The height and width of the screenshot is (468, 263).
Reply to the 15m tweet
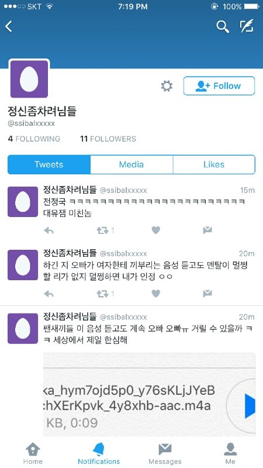tap(49, 230)
